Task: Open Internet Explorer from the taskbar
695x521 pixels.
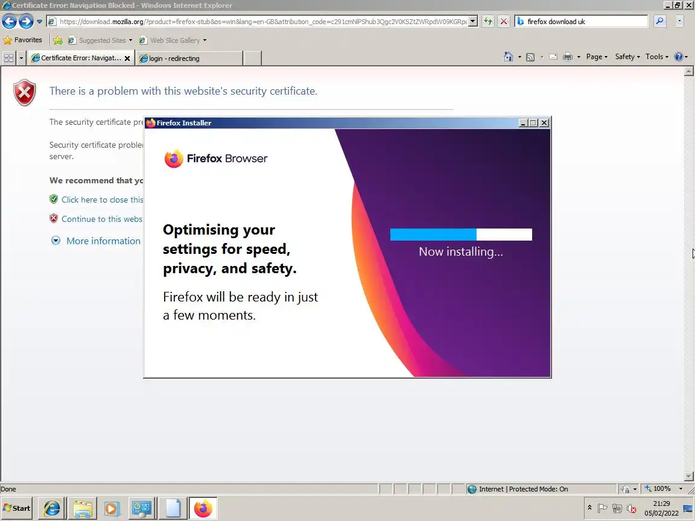Action: tap(52, 508)
